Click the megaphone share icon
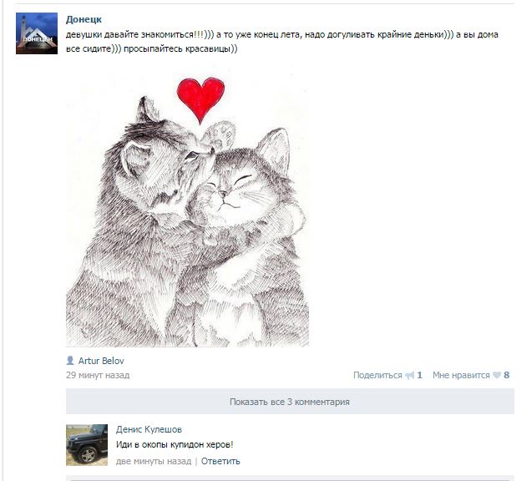The image size is (527, 481). (x=409, y=375)
